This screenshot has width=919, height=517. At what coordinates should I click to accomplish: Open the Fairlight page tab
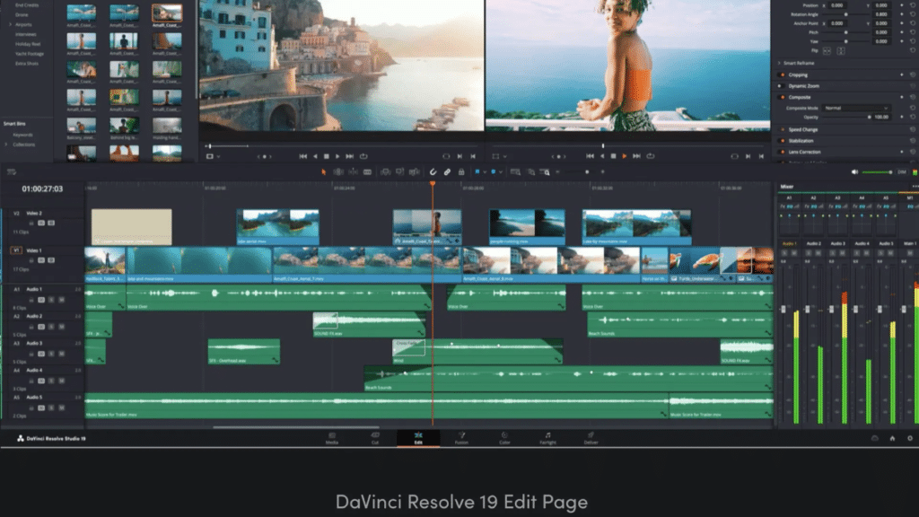(x=547, y=438)
